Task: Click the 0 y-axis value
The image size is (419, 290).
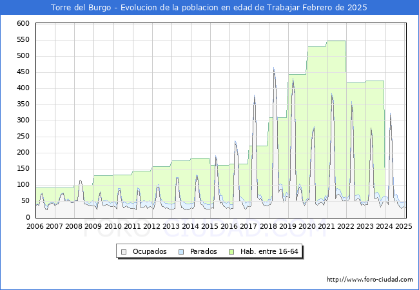Action: [x=28, y=217]
